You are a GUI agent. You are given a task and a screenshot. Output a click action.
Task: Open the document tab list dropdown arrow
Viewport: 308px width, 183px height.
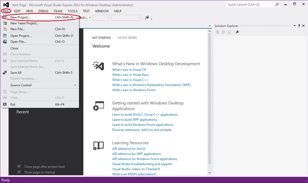pos(210,26)
